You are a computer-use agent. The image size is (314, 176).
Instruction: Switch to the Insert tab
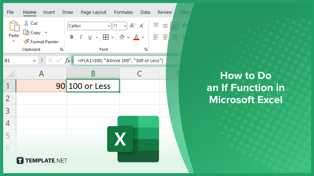coord(49,12)
